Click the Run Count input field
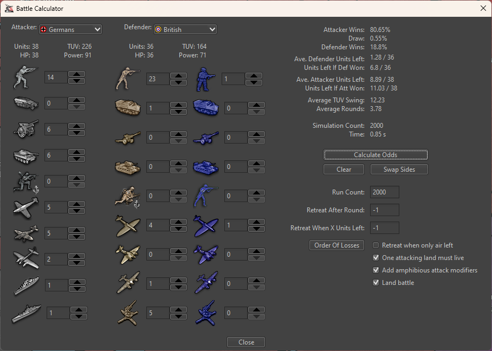492x351 pixels. point(385,192)
